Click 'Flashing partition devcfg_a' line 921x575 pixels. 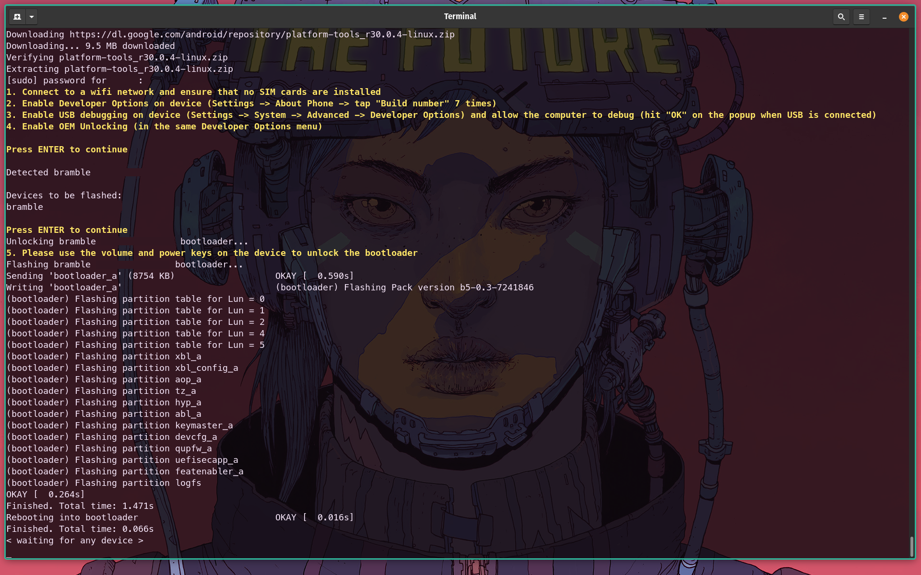(x=112, y=437)
